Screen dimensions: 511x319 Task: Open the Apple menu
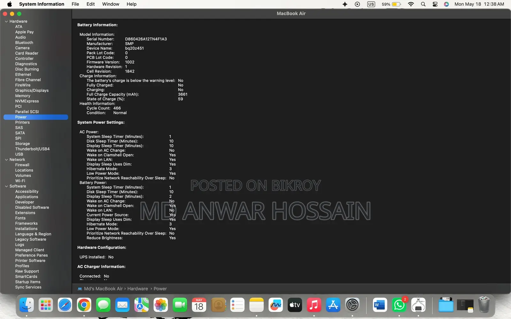tap(10, 4)
